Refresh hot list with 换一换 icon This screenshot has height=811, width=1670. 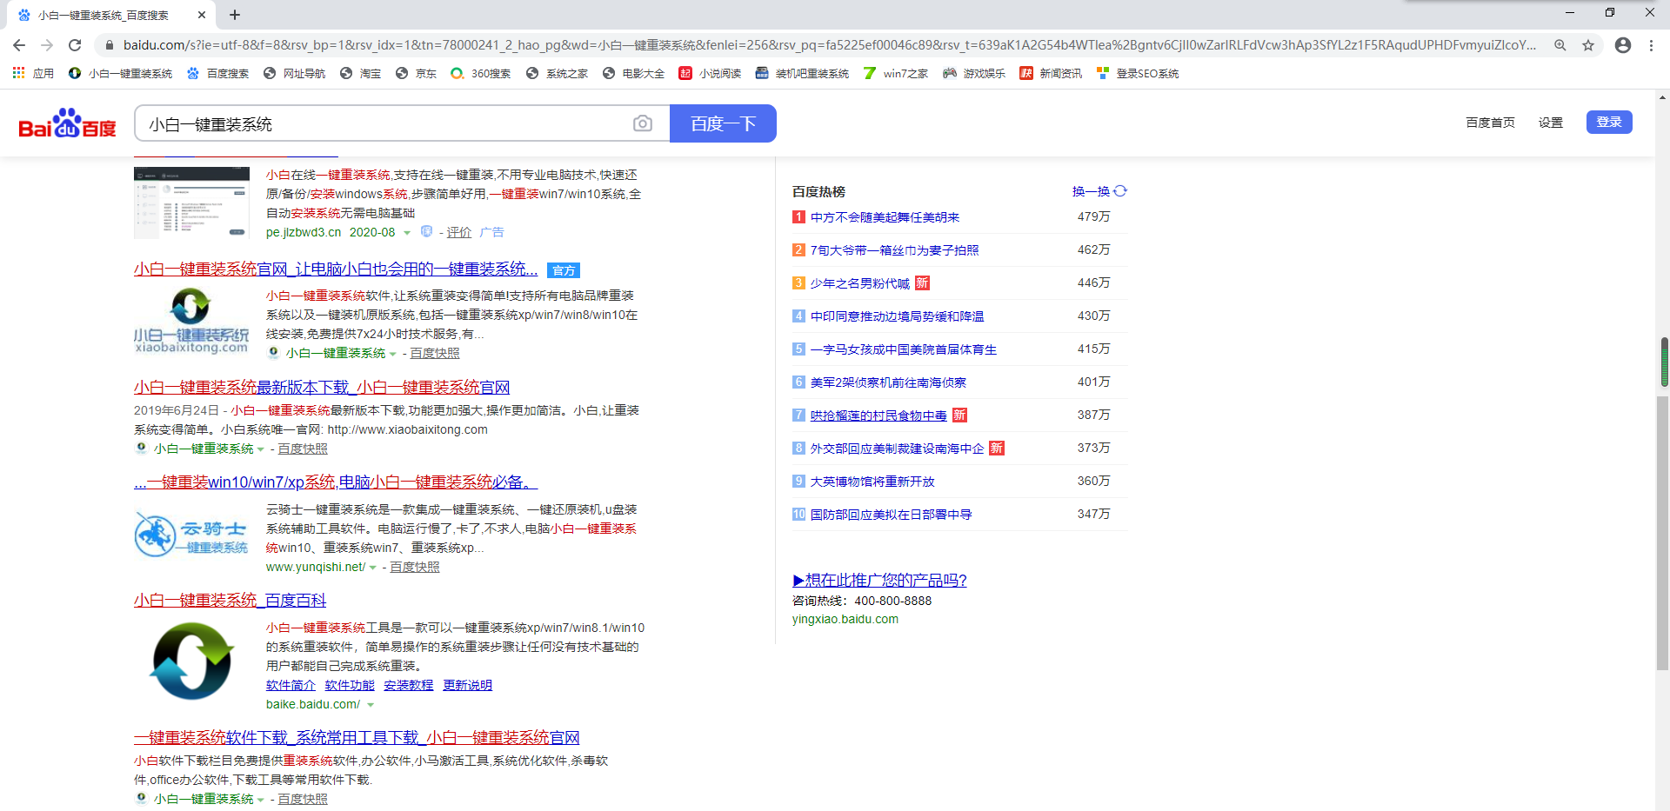pos(1120,191)
